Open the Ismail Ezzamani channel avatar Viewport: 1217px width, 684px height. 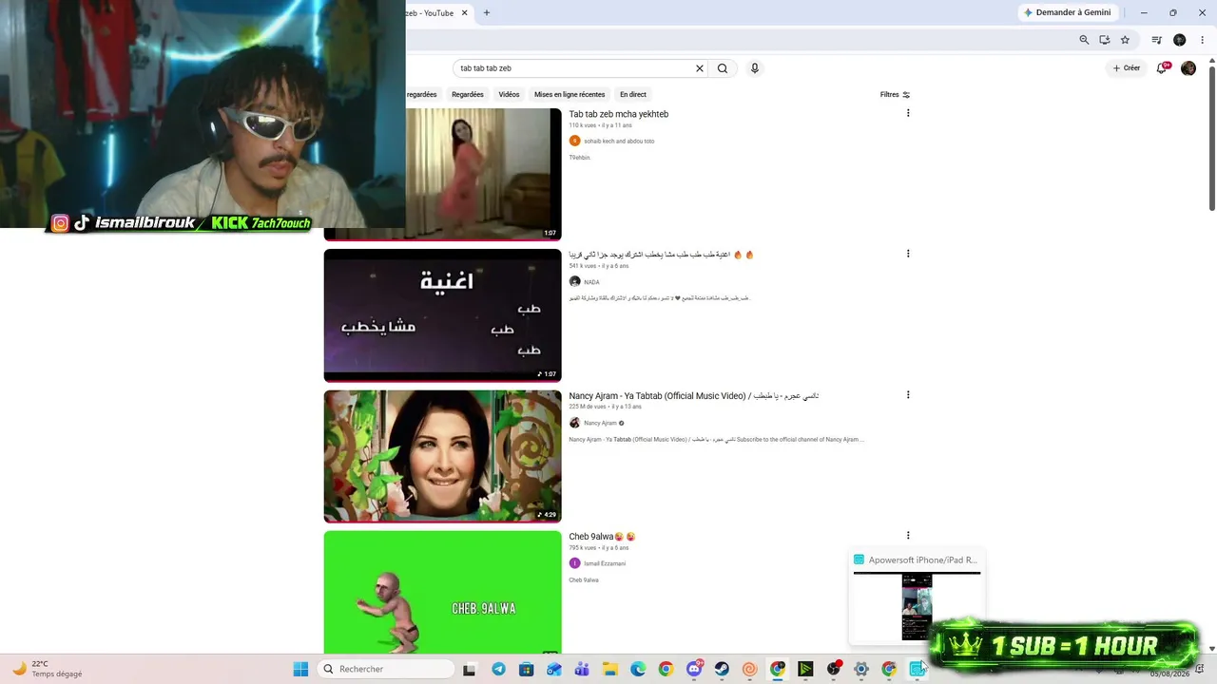pos(575,563)
